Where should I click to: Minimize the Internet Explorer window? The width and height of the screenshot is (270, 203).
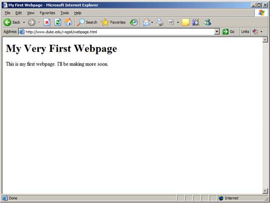(253, 5)
